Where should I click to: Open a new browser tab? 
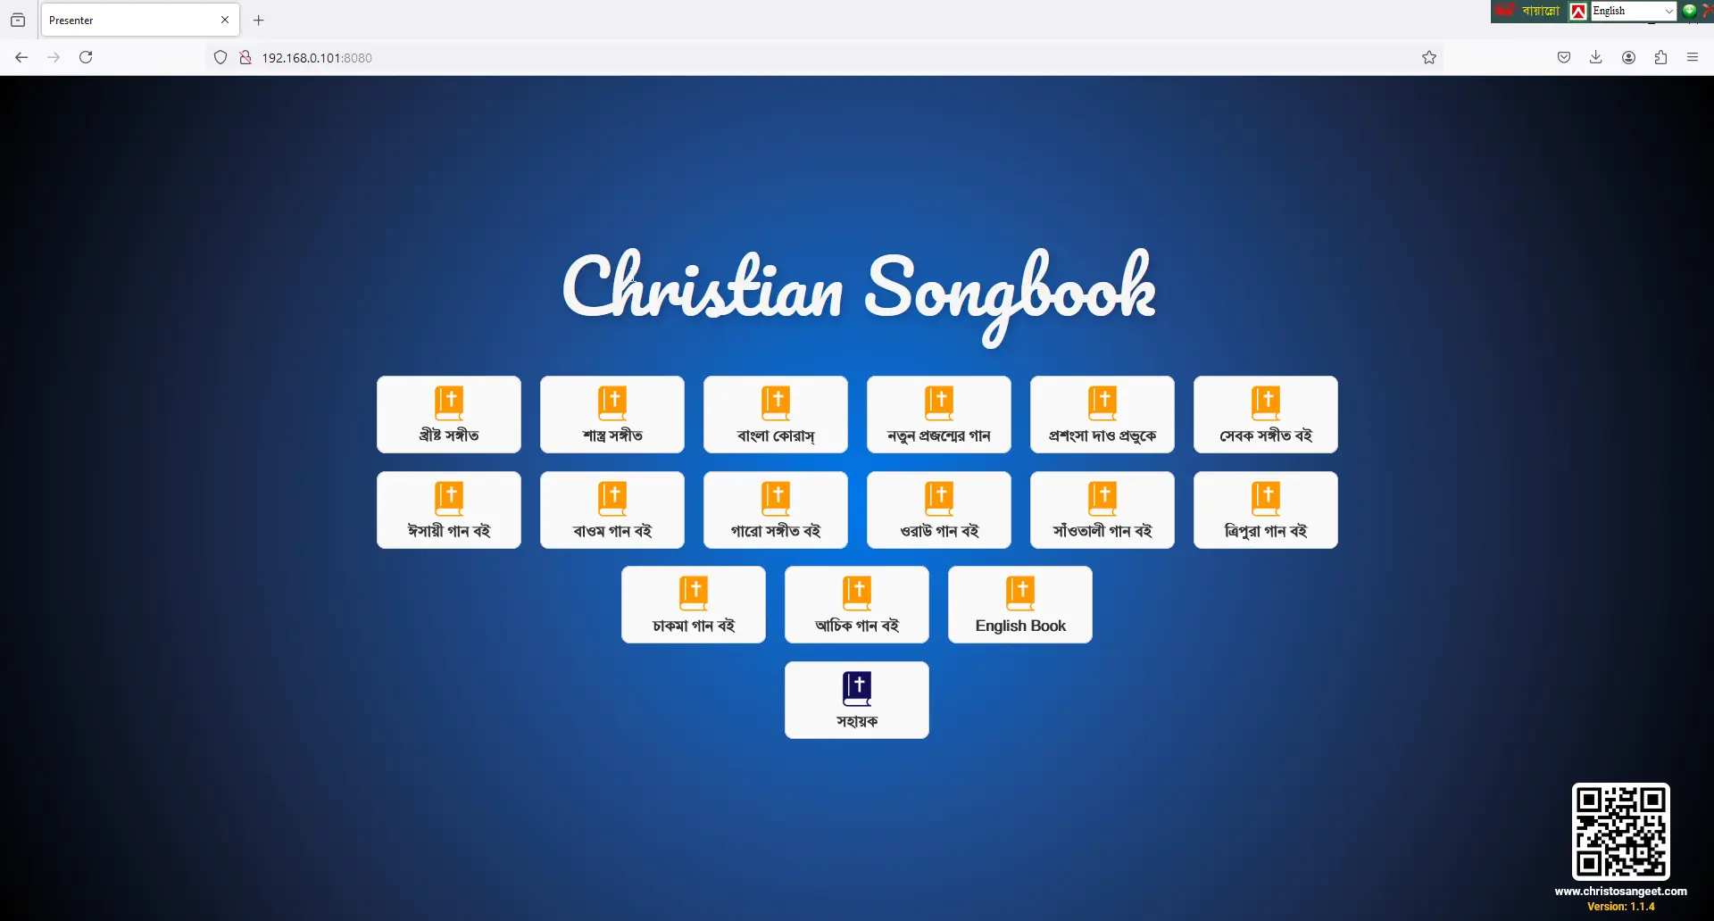tap(258, 20)
